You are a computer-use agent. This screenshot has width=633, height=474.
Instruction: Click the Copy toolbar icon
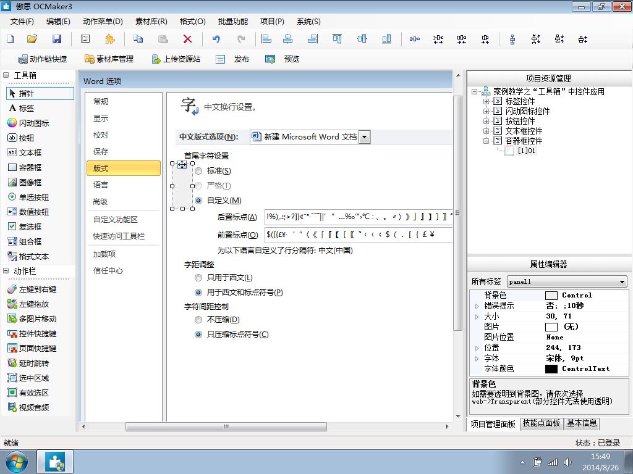click(x=138, y=39)
